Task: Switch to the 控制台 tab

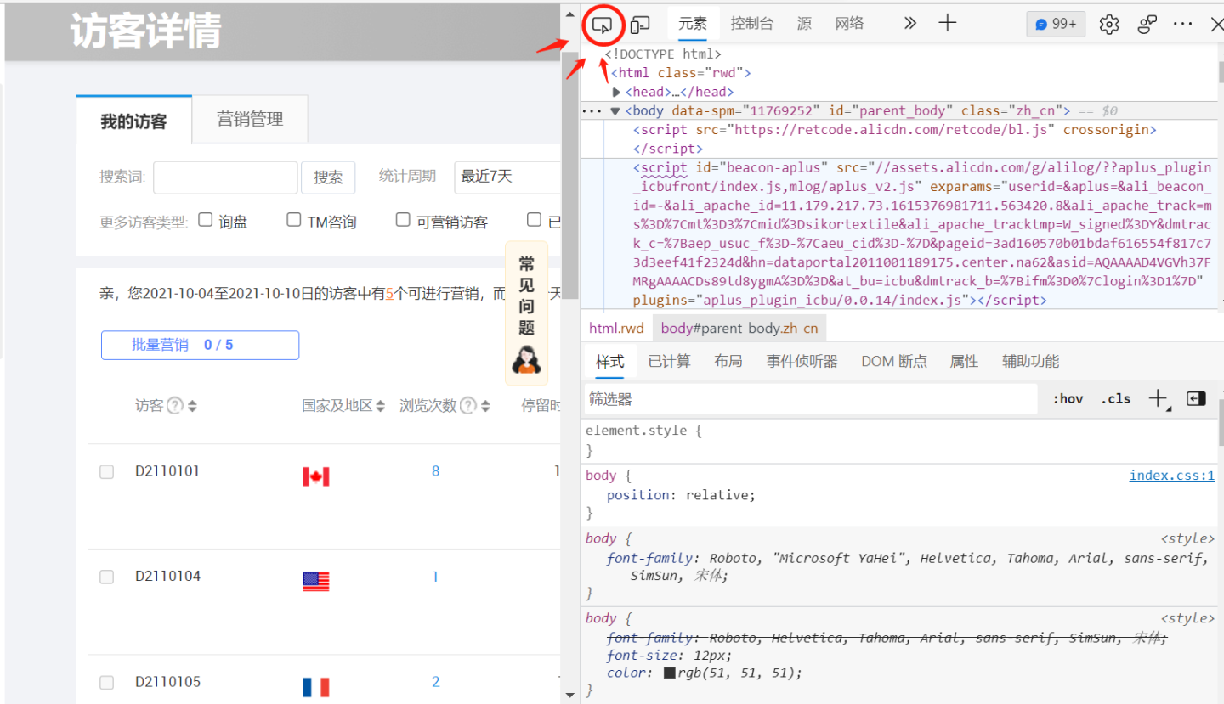Action: coord(752,24)
